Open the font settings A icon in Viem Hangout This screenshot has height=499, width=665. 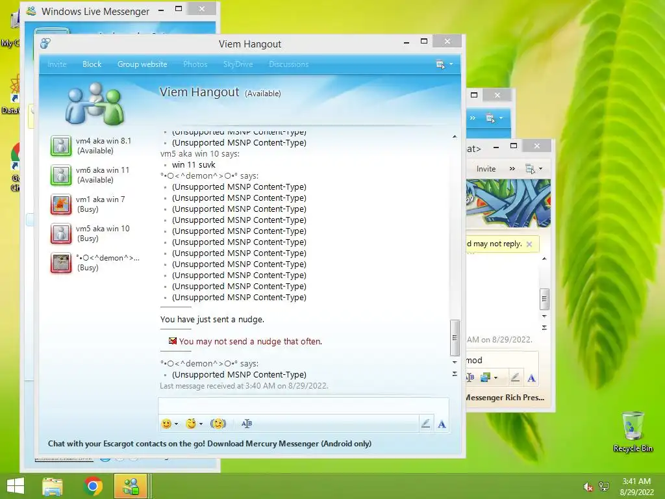[x=442, y=424]
